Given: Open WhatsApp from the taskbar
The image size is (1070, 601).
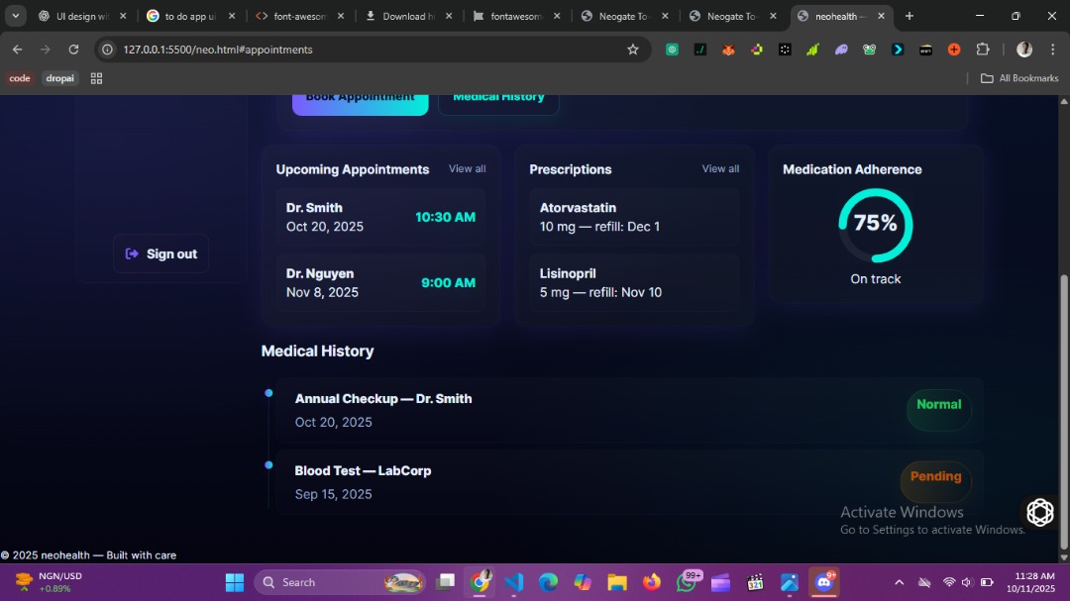Looking at the screenshot, I should click(687, 582).
